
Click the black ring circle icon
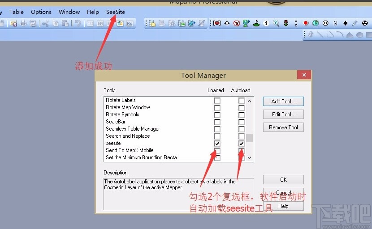coord(325,23)
